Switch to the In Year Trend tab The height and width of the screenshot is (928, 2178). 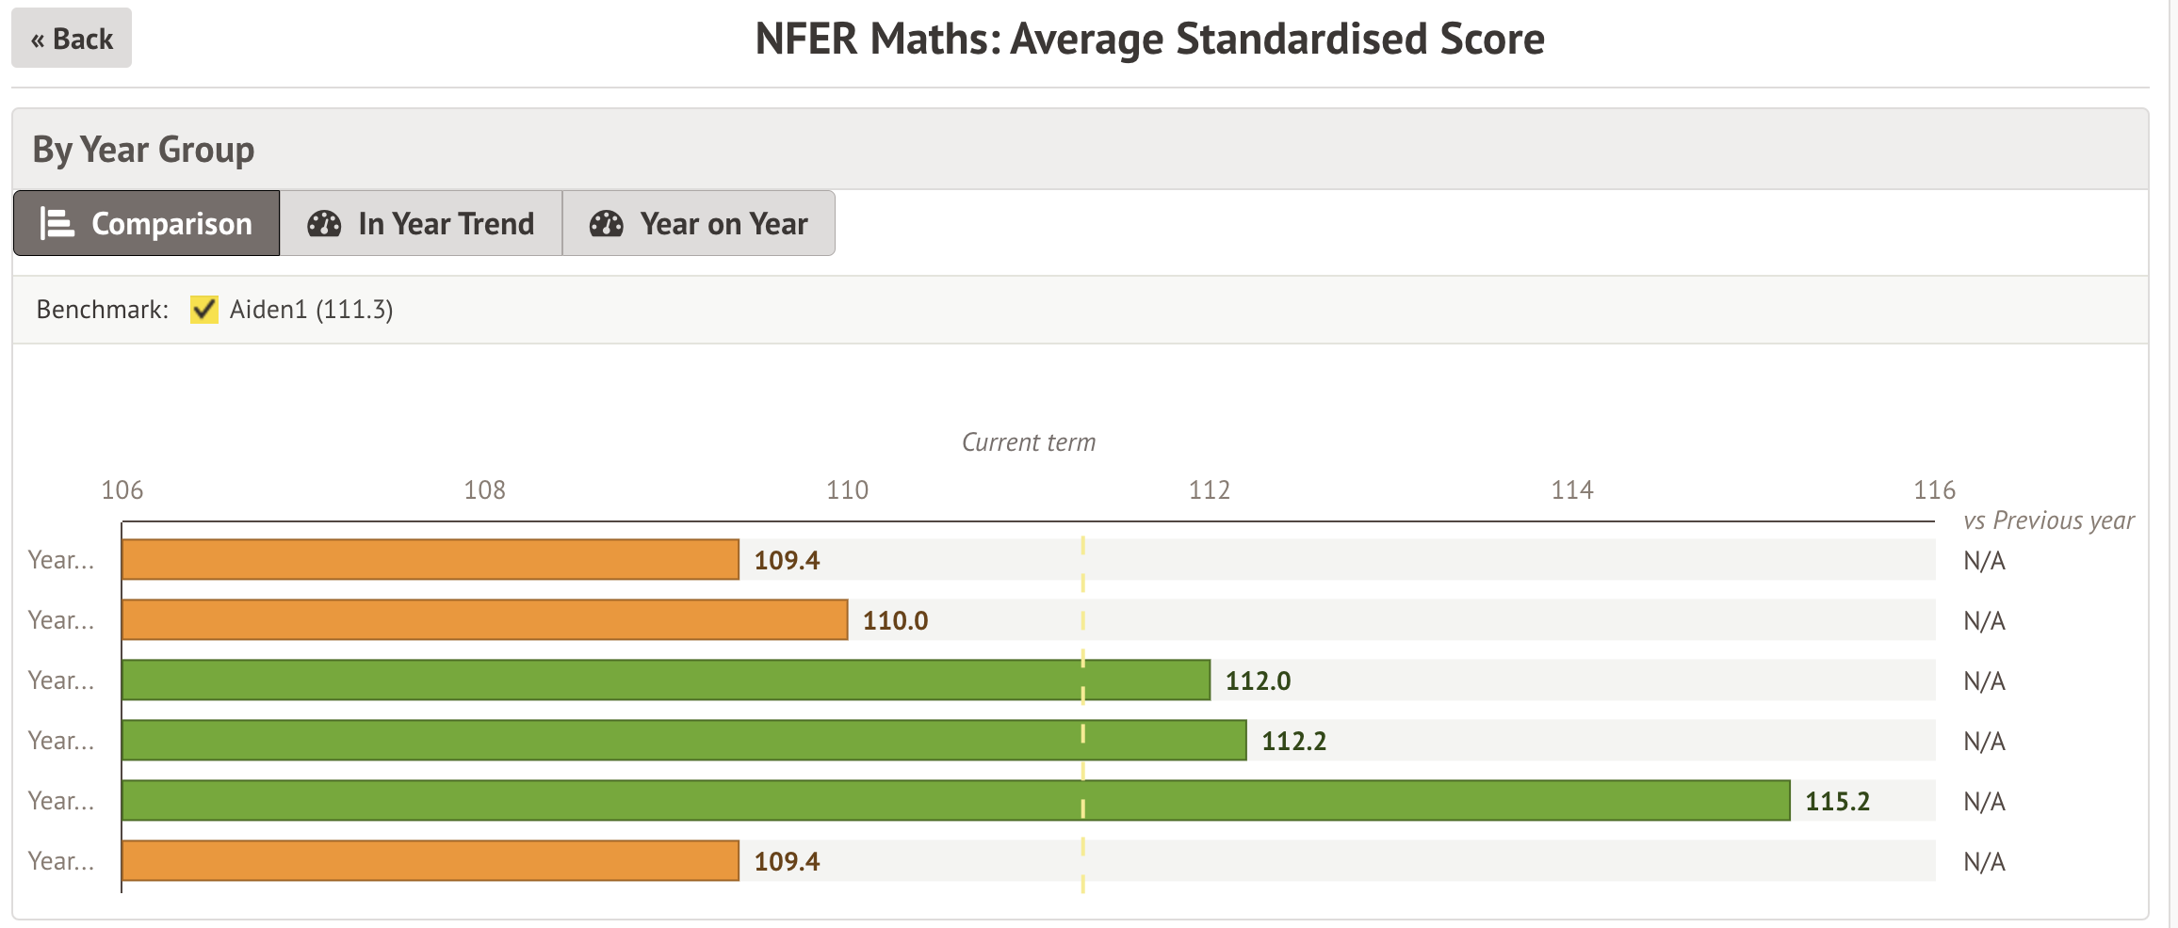pos(421,224)
